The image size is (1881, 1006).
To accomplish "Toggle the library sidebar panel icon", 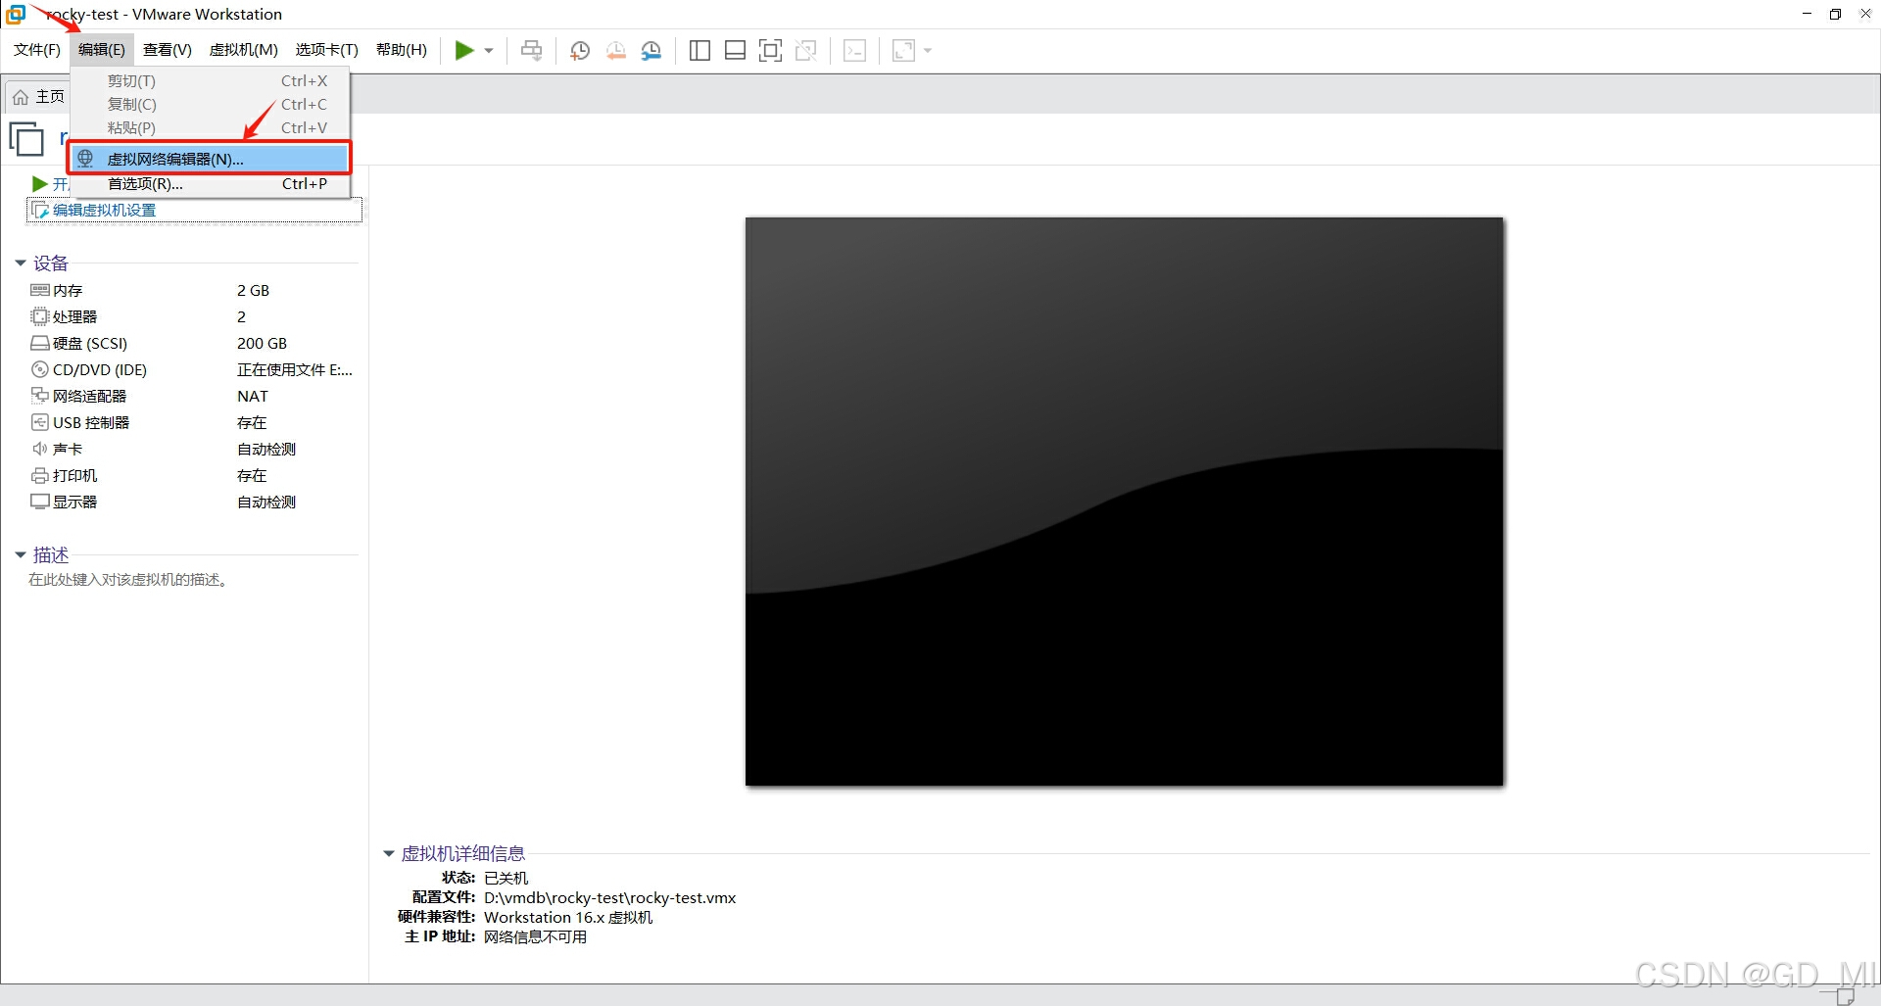I will pyautogui.click(x=699, y=51).
